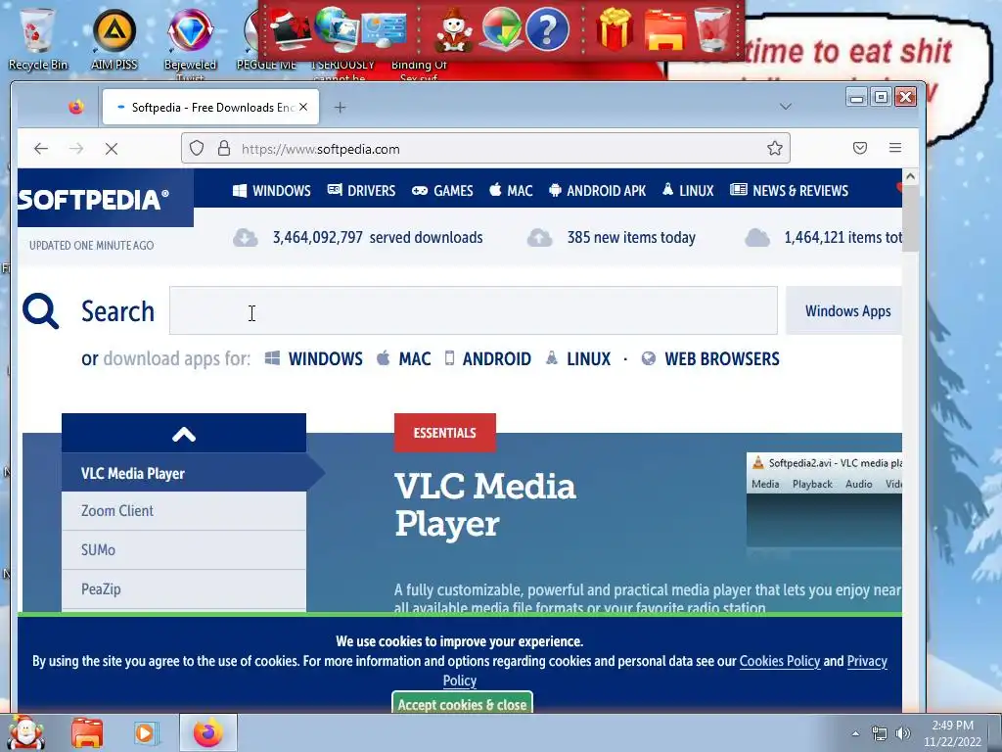Click the Firefox back arrow
1002x752 pixels.
(41, 149)
